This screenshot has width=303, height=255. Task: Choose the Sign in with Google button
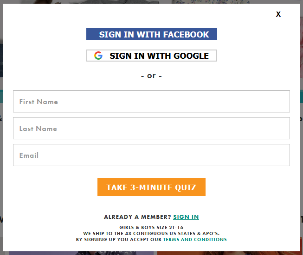tap(151, 56)
